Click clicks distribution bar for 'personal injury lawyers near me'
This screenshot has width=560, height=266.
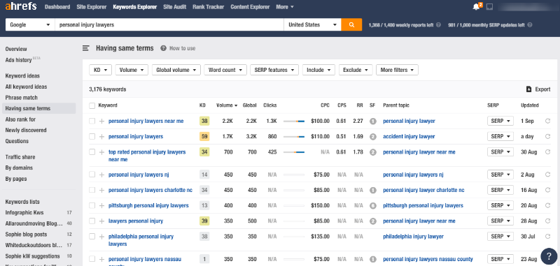coord(294,121)
